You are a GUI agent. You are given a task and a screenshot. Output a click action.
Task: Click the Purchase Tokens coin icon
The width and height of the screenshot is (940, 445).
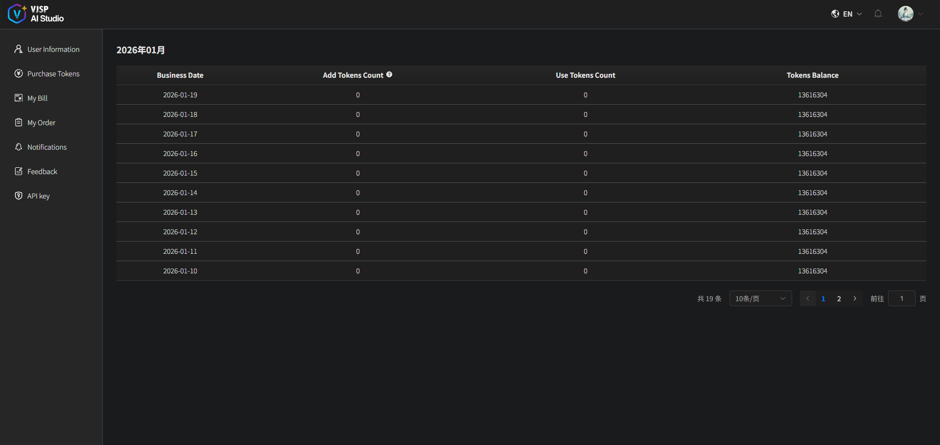[19, 73]
